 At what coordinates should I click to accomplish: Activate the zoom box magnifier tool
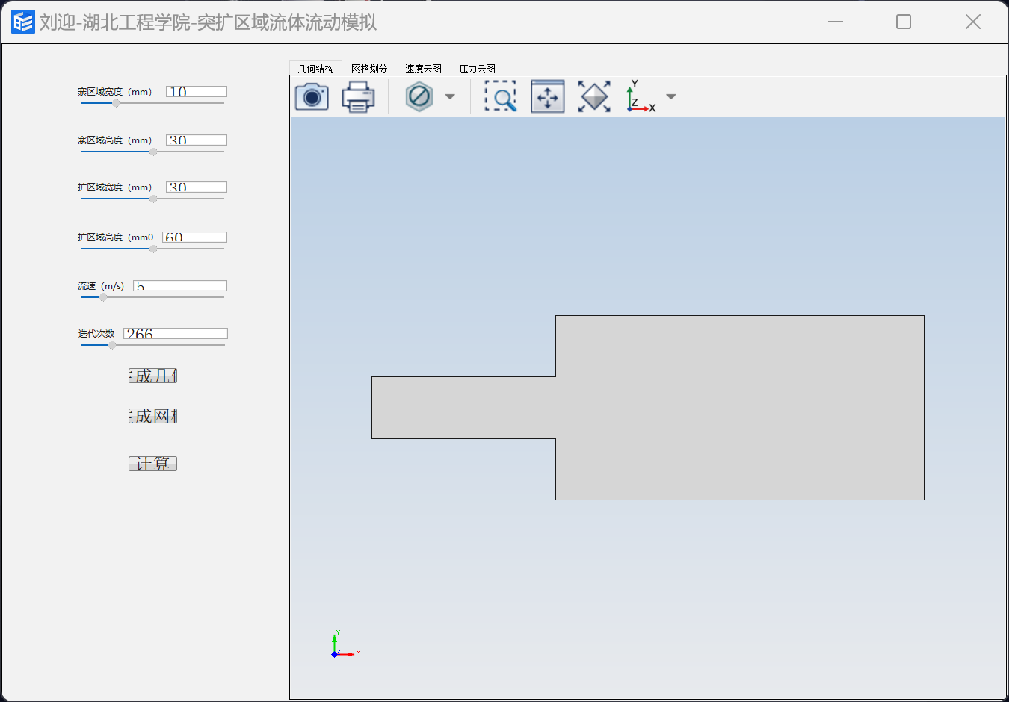(x=501, y=96)
